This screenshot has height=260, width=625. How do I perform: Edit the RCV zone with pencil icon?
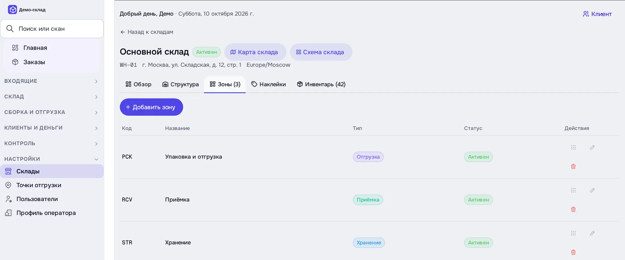592,190
